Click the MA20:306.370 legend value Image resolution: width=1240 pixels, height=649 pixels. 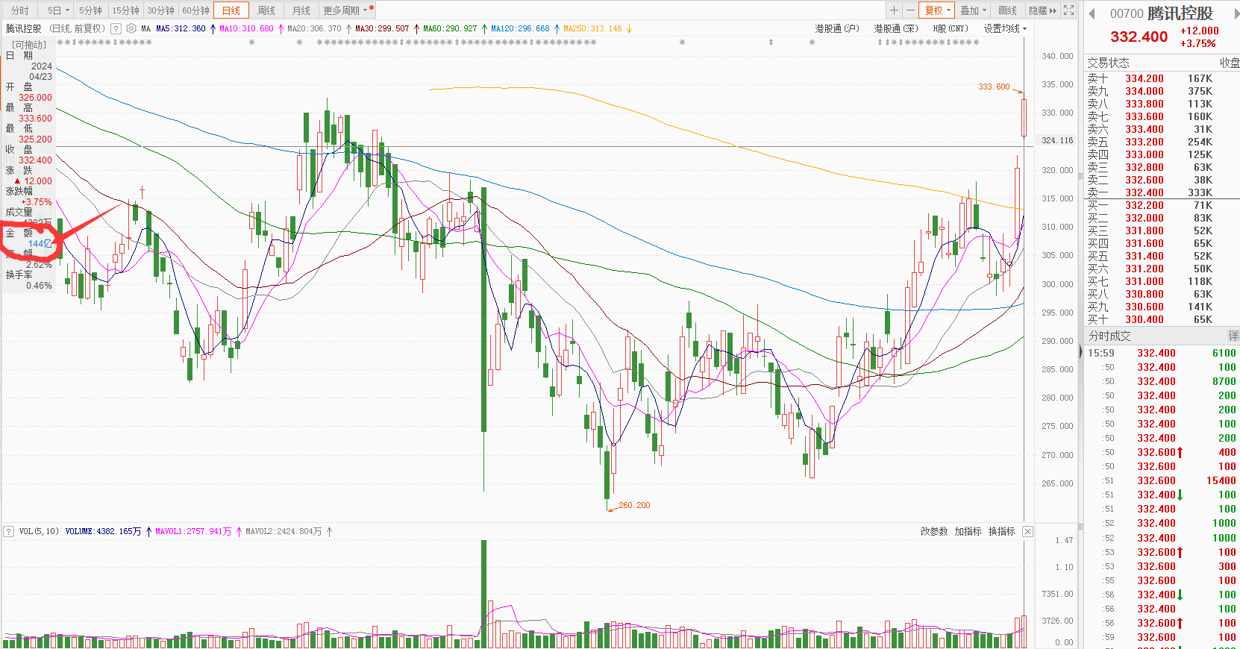point(314,28)
